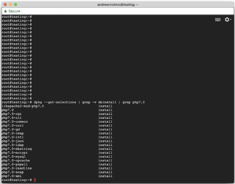Click the green "Secure" label text
Image resolution: width=235 pixels, height=184 pixels.
[14, 11]
